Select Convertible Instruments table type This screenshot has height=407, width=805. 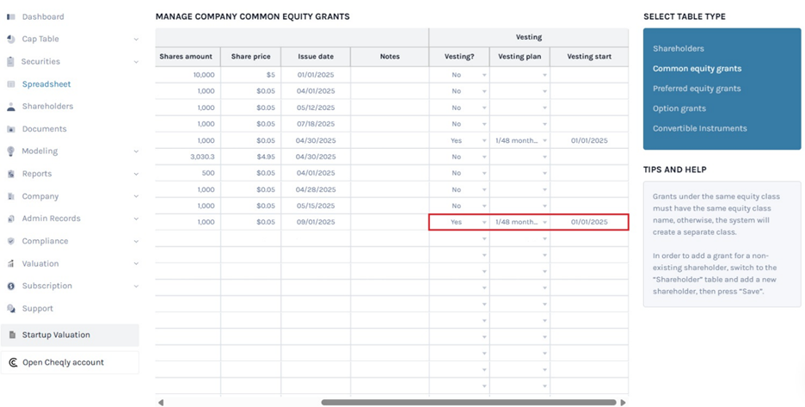tap(699, 128)
